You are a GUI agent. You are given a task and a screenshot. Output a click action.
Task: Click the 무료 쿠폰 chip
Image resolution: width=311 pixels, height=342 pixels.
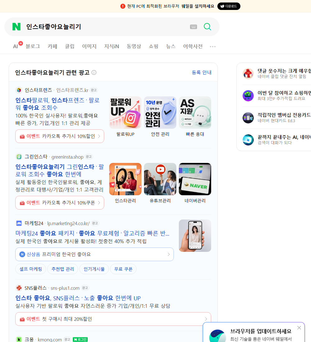[x=123, y=269]
